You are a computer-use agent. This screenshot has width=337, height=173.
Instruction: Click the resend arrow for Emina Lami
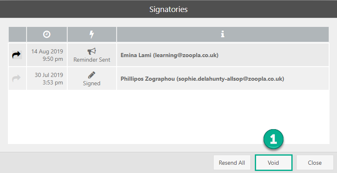coord(17,55)
